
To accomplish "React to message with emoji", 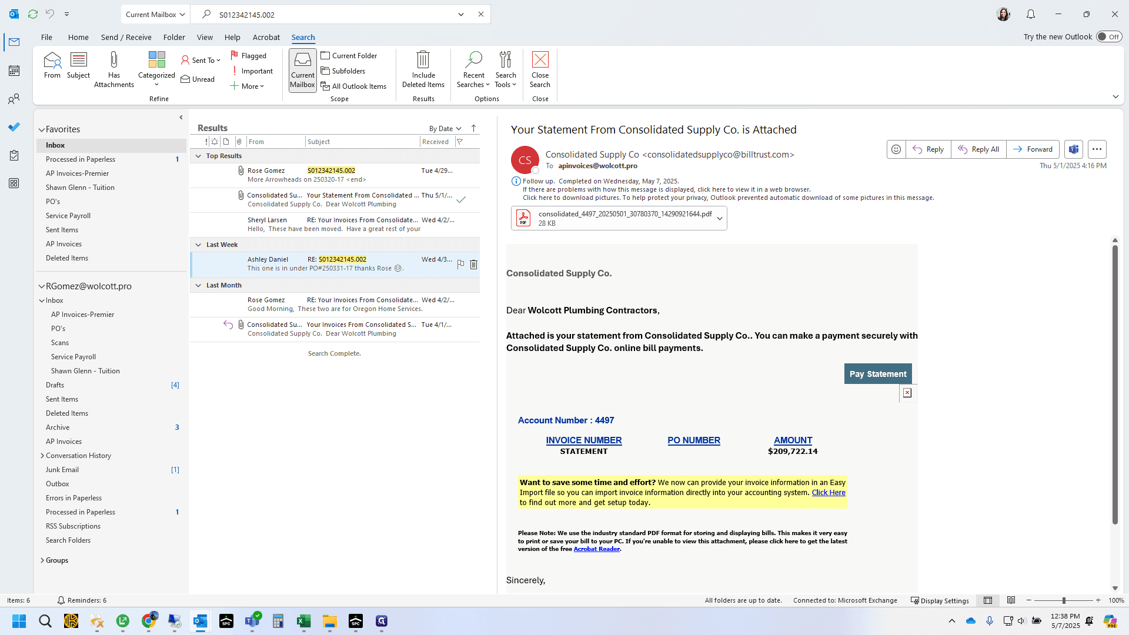I will [x=896, y=149].
